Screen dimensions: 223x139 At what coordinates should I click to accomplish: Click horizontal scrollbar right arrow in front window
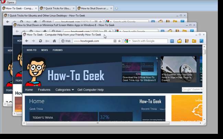coord(201,123)
